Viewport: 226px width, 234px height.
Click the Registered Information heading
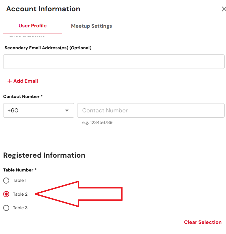tap(44, 155)
